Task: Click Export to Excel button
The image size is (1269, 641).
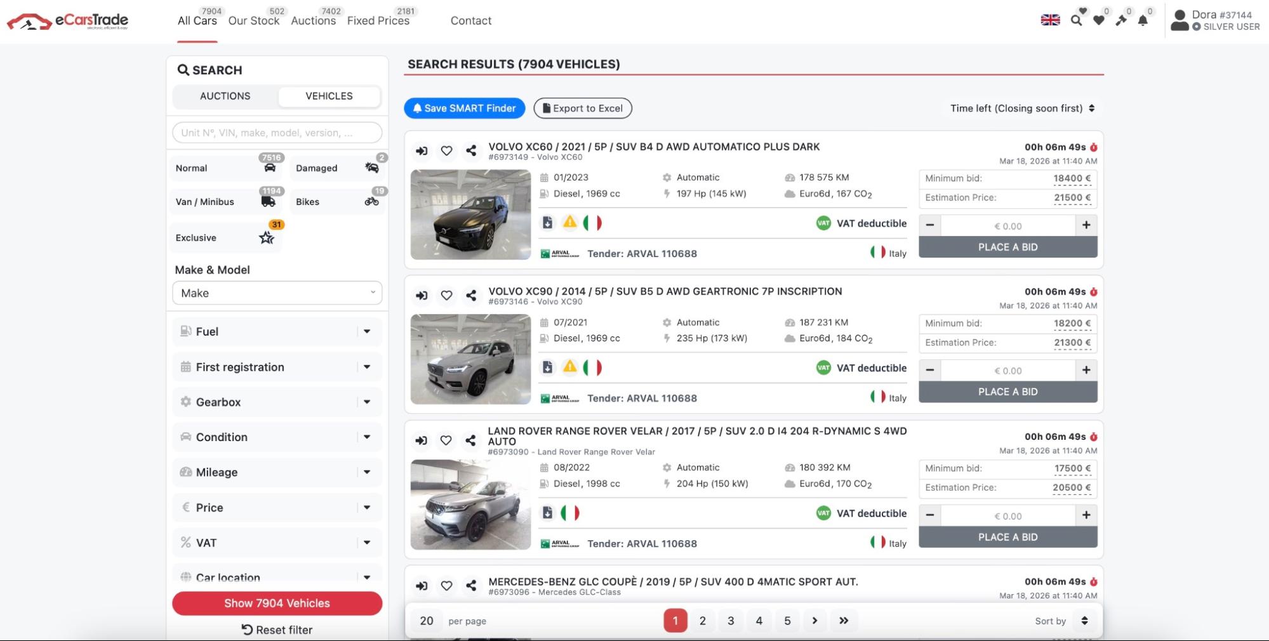Action: click(x=582, y=109)
